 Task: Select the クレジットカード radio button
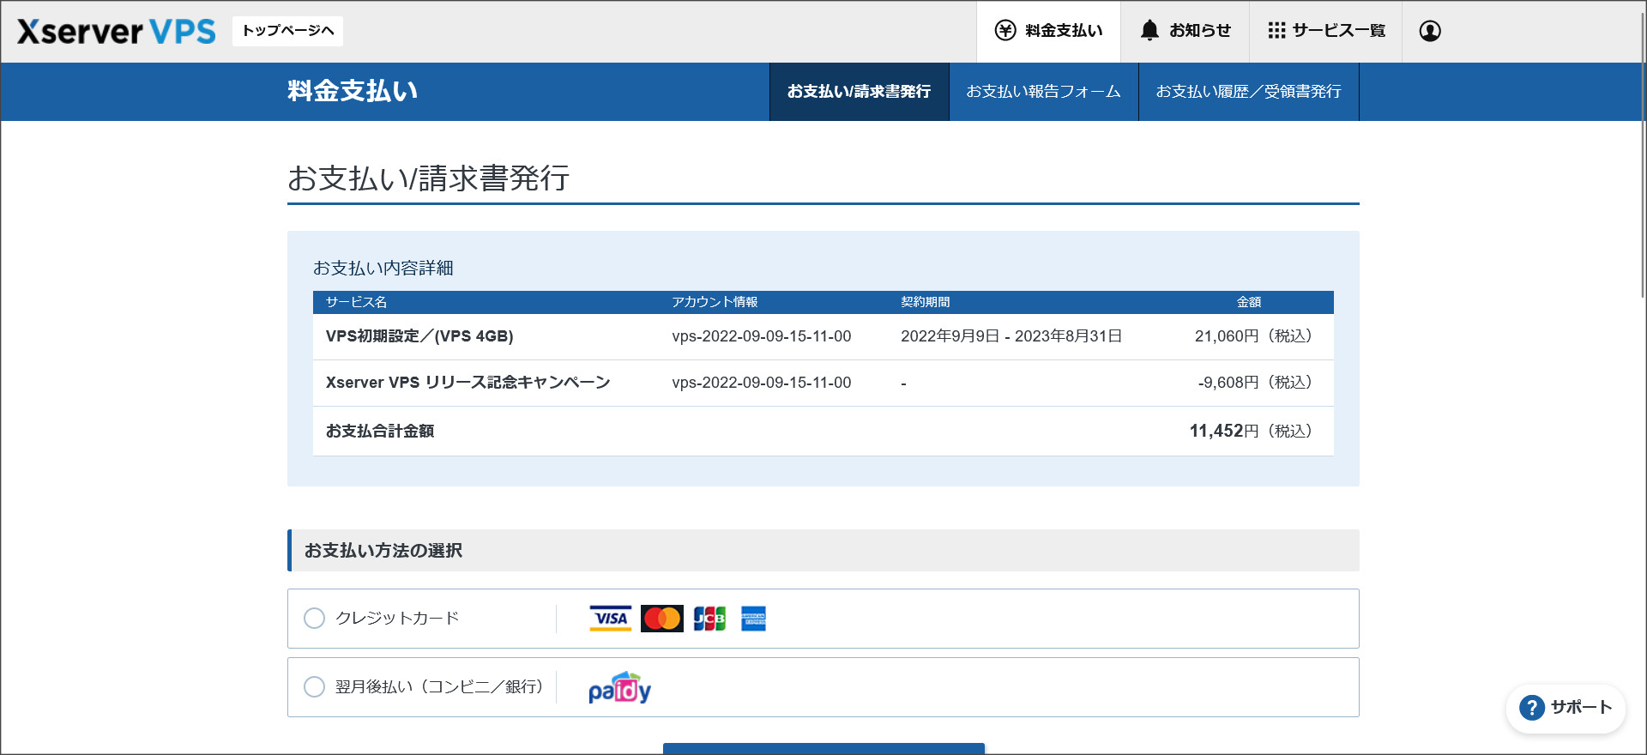315,619
